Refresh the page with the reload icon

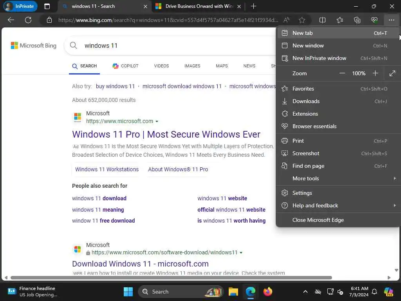pos(28,20)
